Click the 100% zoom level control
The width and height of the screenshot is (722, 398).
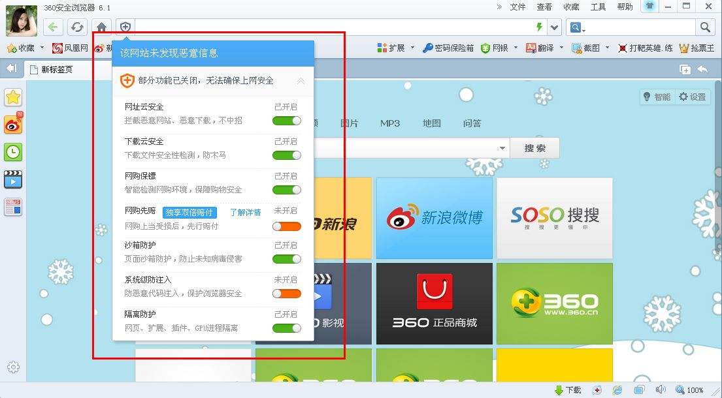tap(689, 390)
